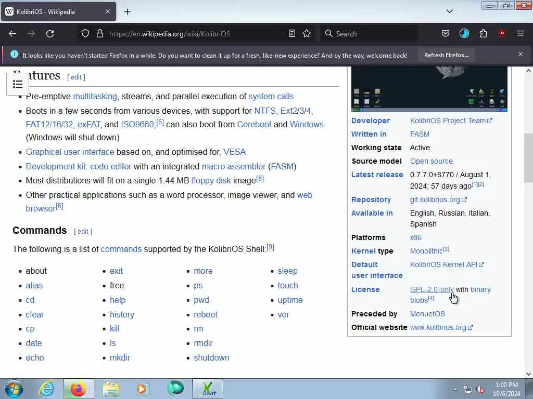
Task: Open the tracking protection shield icon
Action: click(x=85, y=34)
